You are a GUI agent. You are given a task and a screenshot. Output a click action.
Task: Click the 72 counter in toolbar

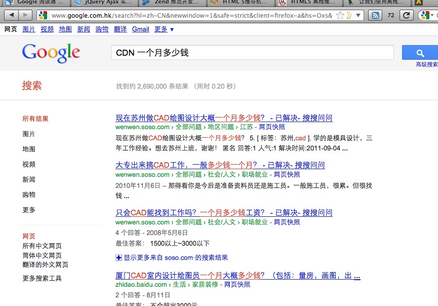click(x=391, y=15)
